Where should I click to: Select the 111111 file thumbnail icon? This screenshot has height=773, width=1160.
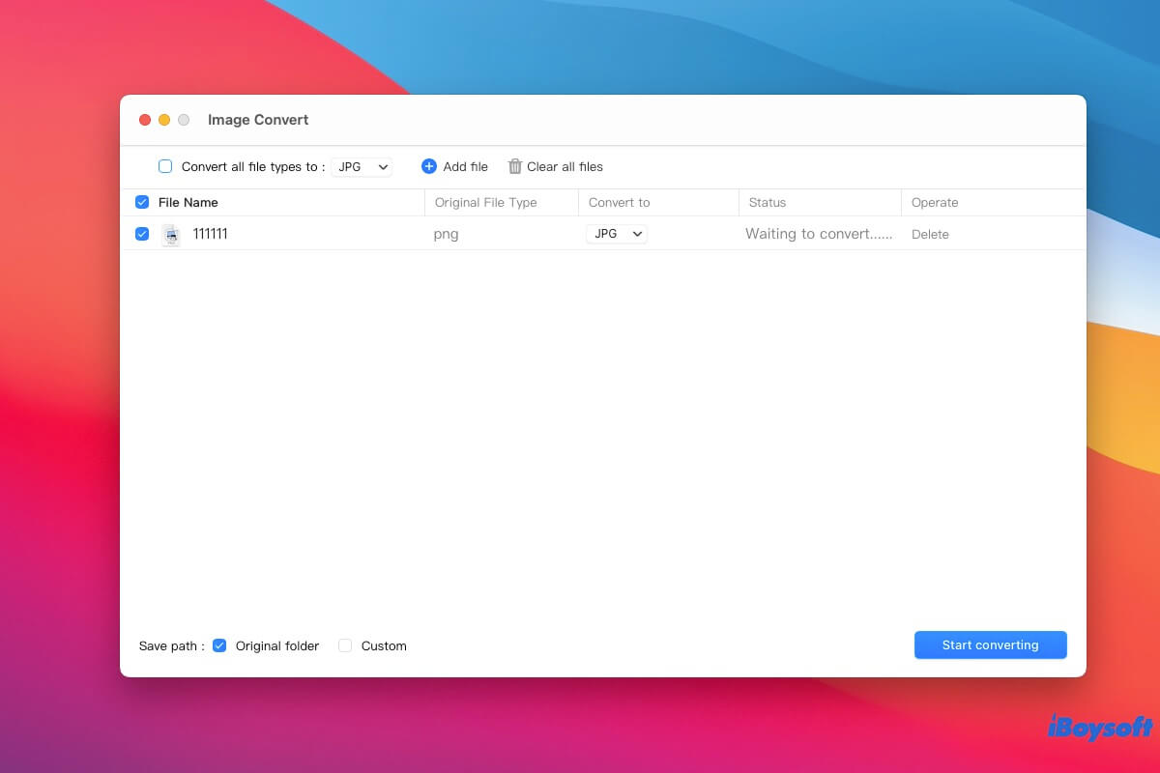(x=171, y=235)
